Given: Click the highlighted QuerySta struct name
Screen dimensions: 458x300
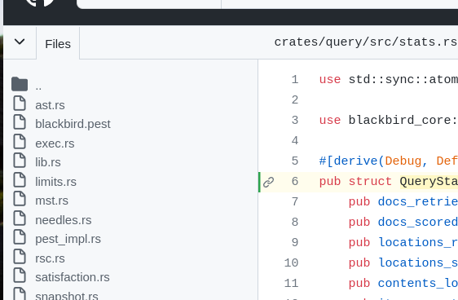Looking at the screenshot, I should (x=429, y=182).
